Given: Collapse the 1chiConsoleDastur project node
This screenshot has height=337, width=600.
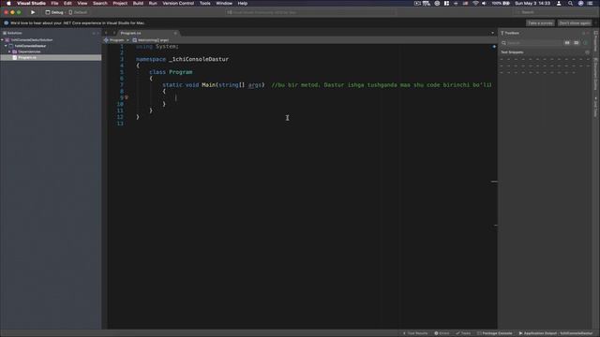Looking at the screenshot, I should (7, 46).
